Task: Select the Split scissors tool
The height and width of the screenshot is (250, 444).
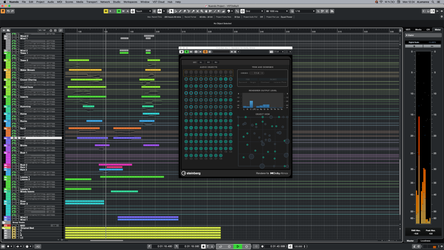Action: click(x=189, y=11)
